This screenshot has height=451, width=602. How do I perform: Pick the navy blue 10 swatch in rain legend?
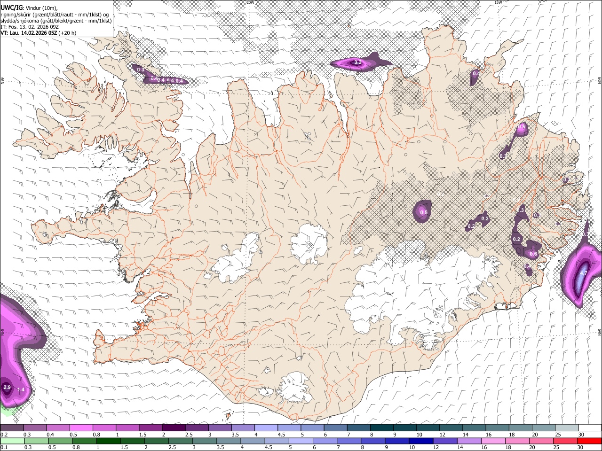[x=420, y=441]
